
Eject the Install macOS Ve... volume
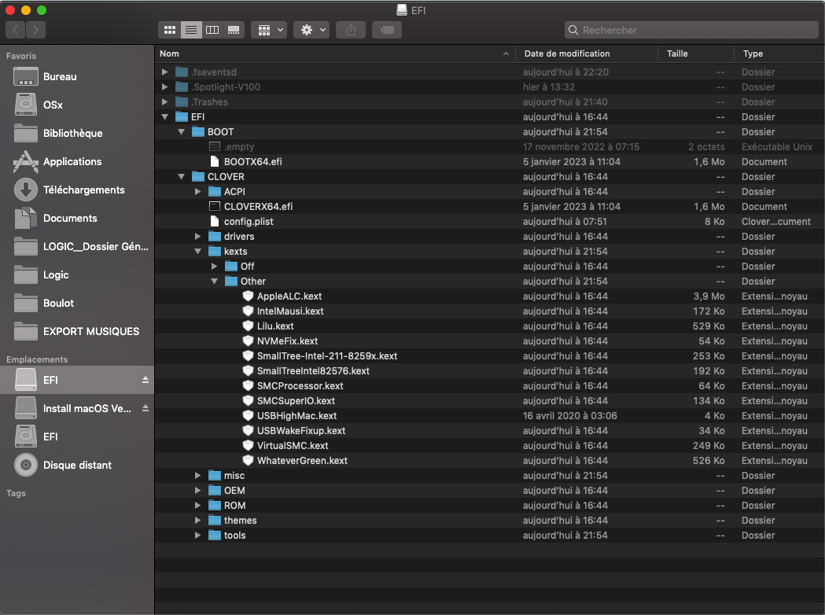click(145, 408)
